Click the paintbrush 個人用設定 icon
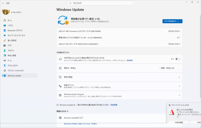This screenshot has height=128, width=201. pyautogui.click(x=5, y=40)
